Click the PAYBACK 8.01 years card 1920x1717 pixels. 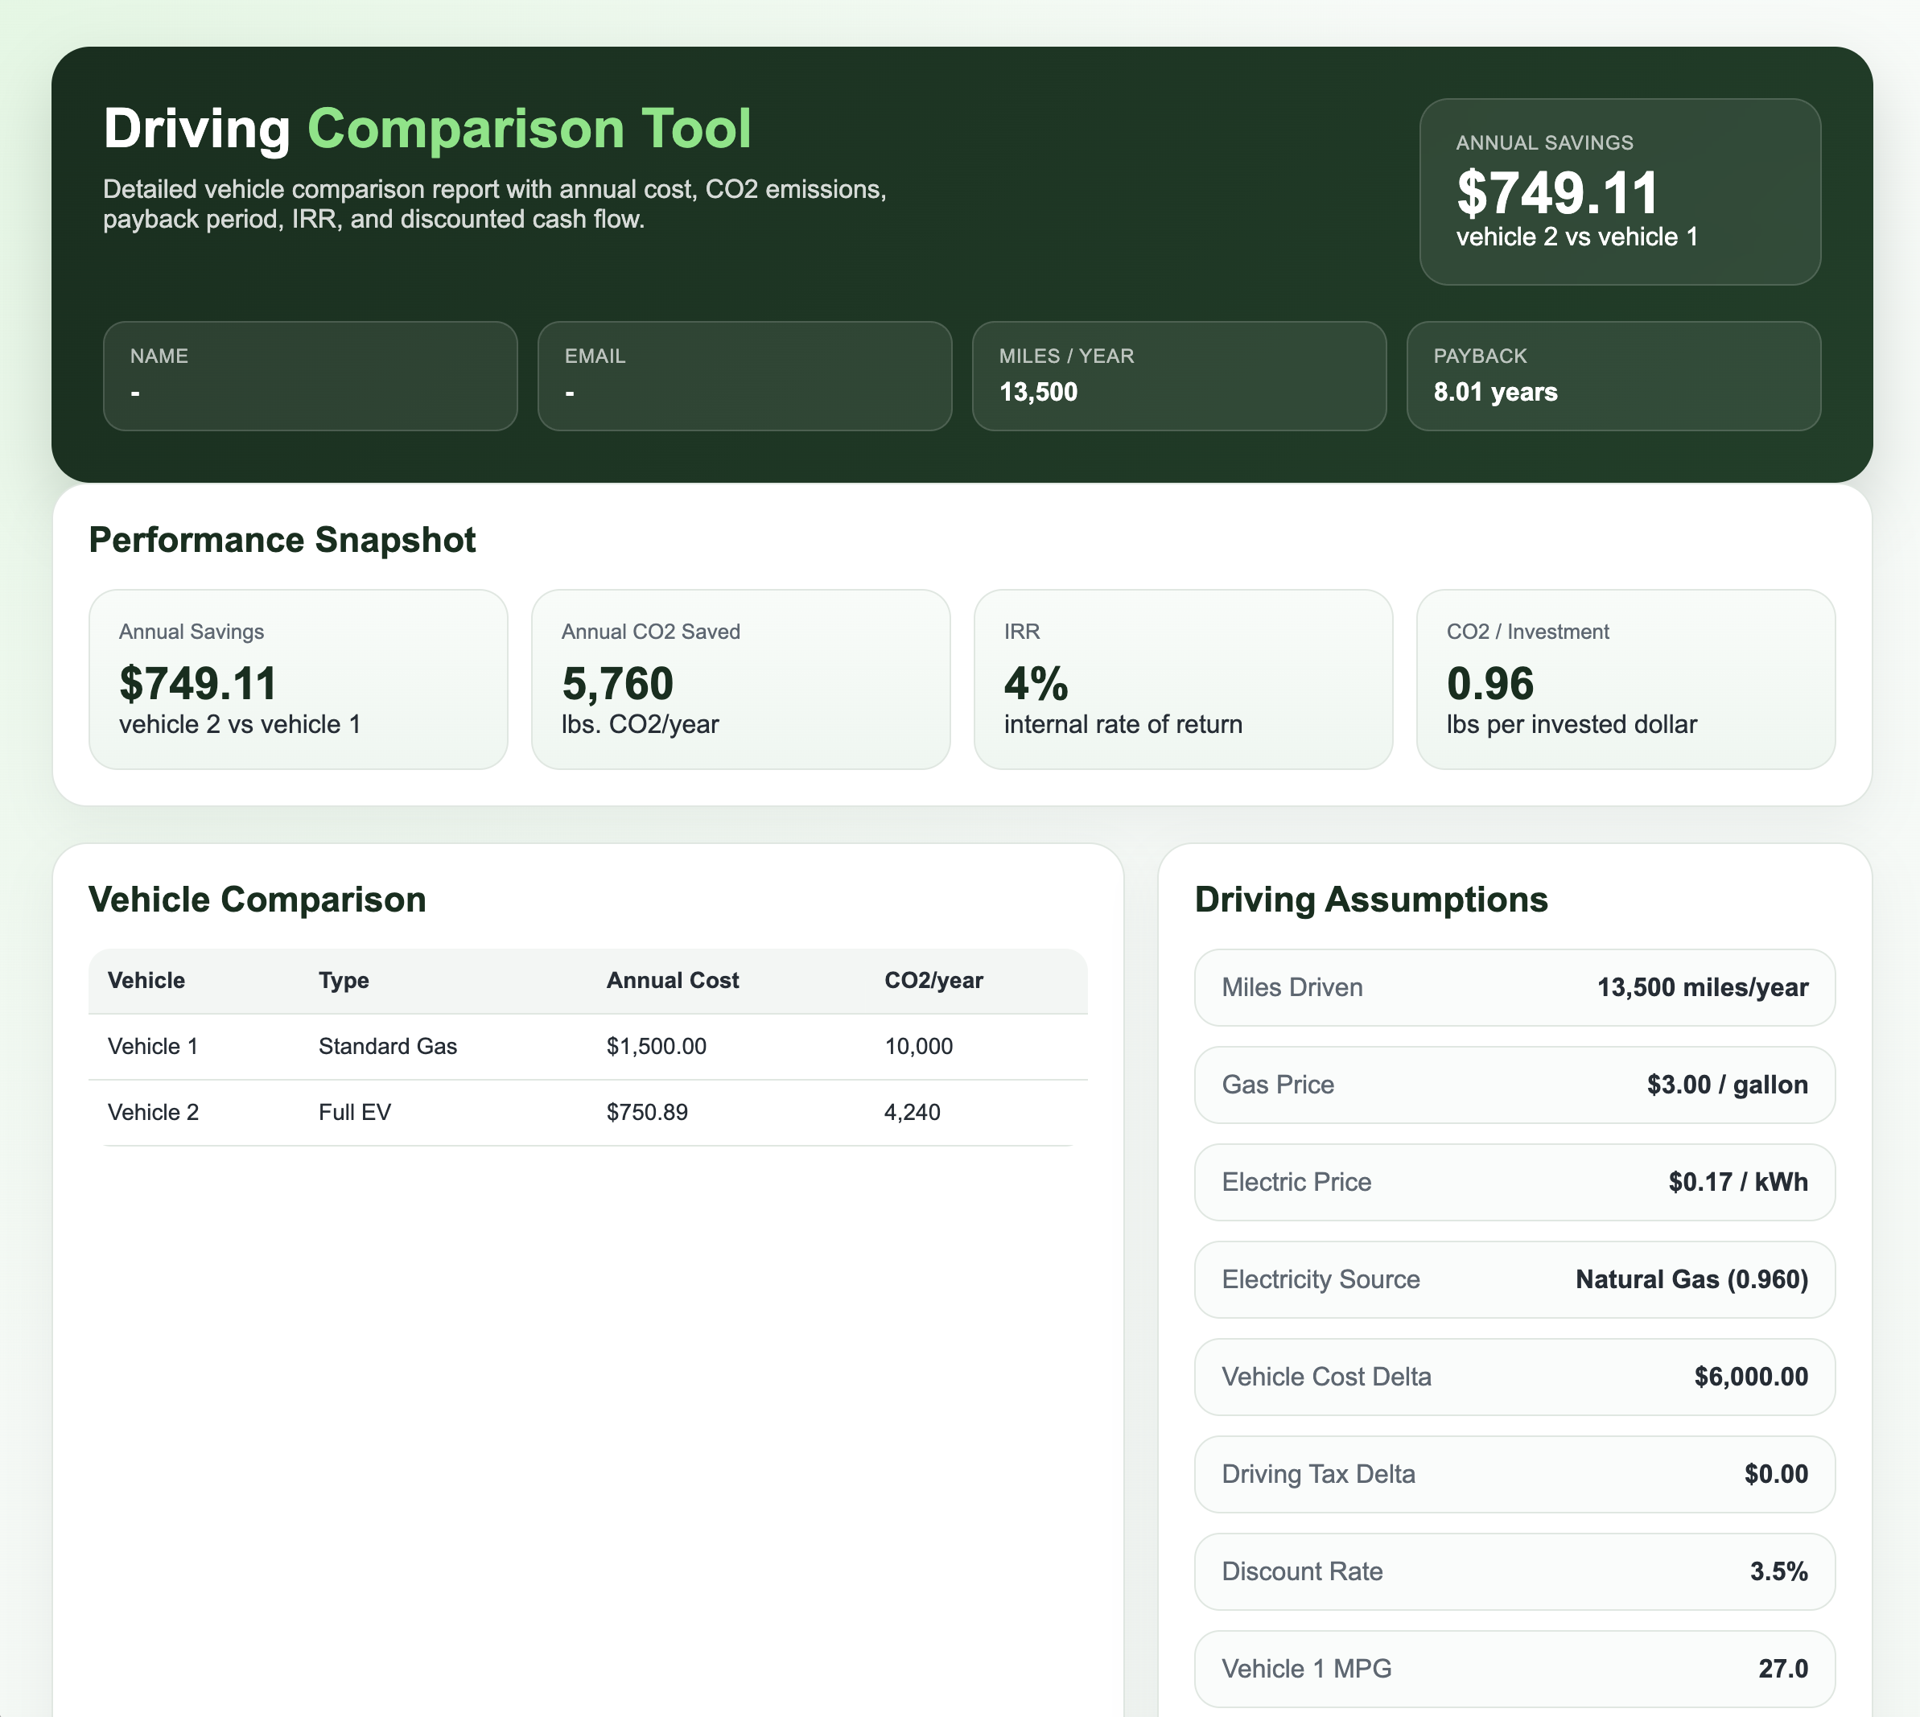(1613, 376)
